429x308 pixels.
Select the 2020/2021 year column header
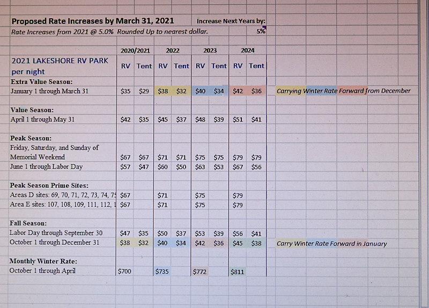(x=135, y=50)
